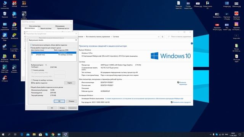Open the BlueStacks Multi-Instance shortcut
The height and width of the screenshot is (137, 244).
(5, 58)
